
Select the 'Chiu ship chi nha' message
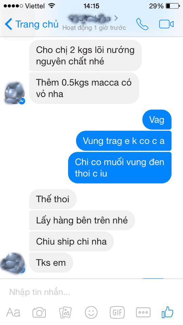point(72,241)
